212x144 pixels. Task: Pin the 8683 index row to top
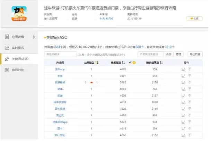point(190,89)
